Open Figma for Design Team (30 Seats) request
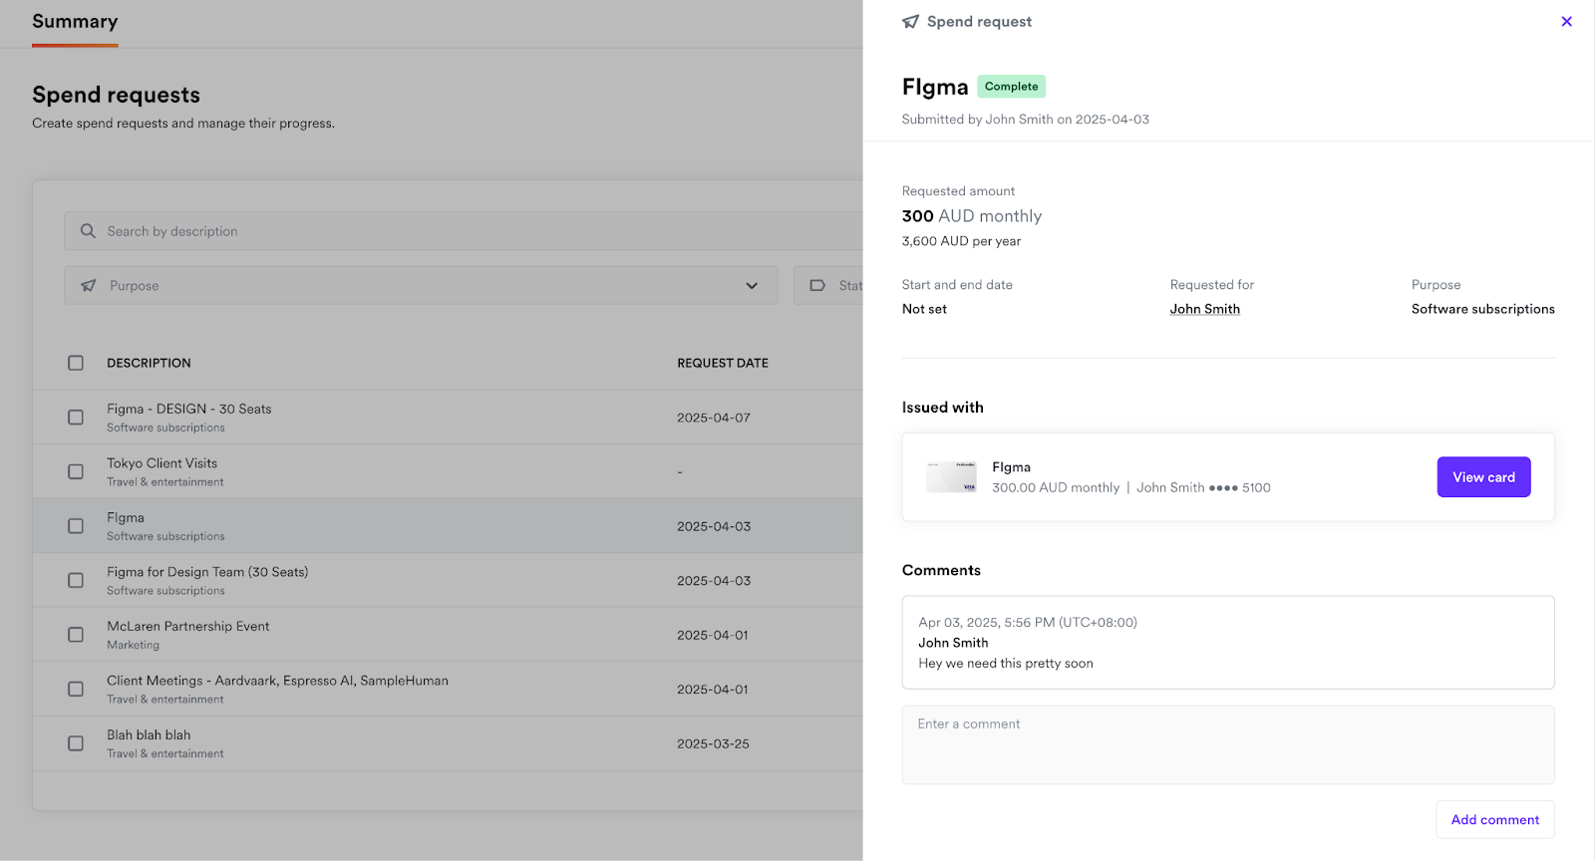Image resolution: width=1595 pixels, height=861 pixels. point(207,572)
